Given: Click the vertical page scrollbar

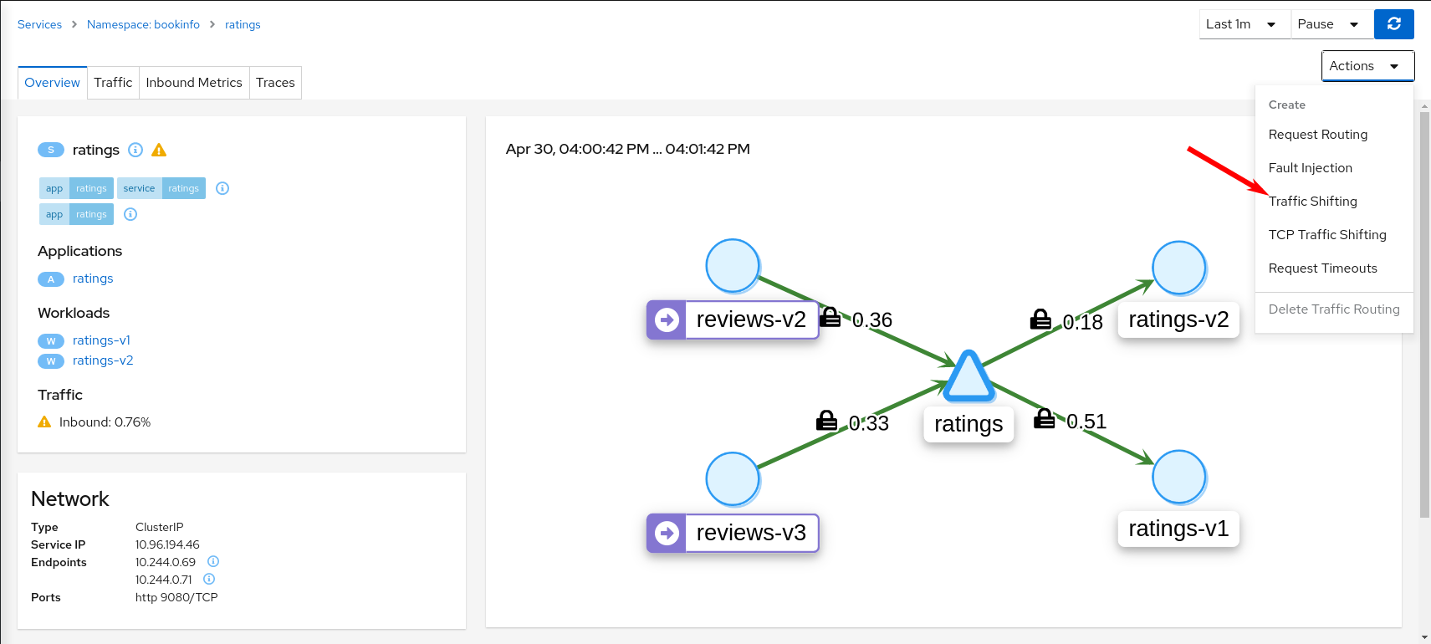Looking at the screenshot, I should [x=1425, y=315].
